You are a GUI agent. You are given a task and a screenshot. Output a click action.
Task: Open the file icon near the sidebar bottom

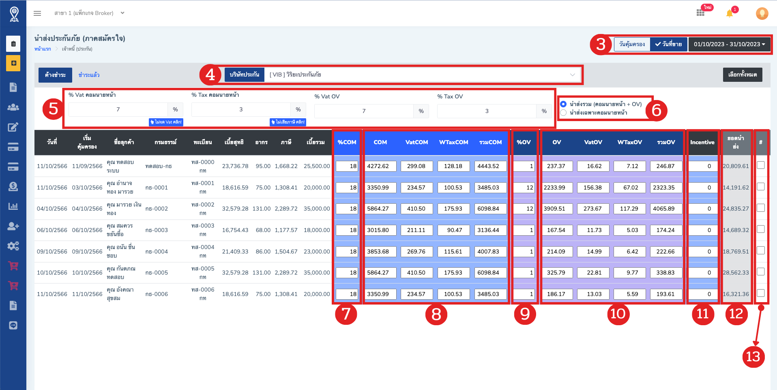13,305
